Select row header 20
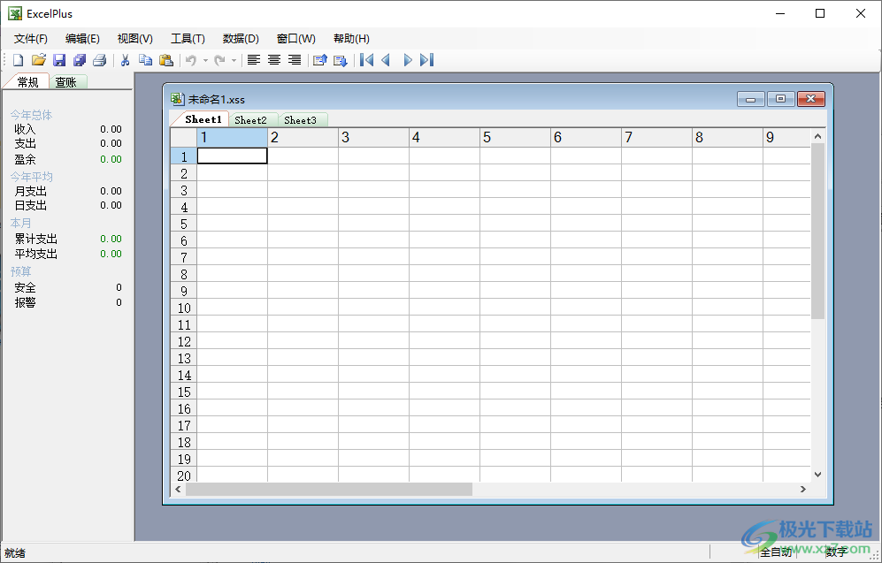 click(184, 476)
